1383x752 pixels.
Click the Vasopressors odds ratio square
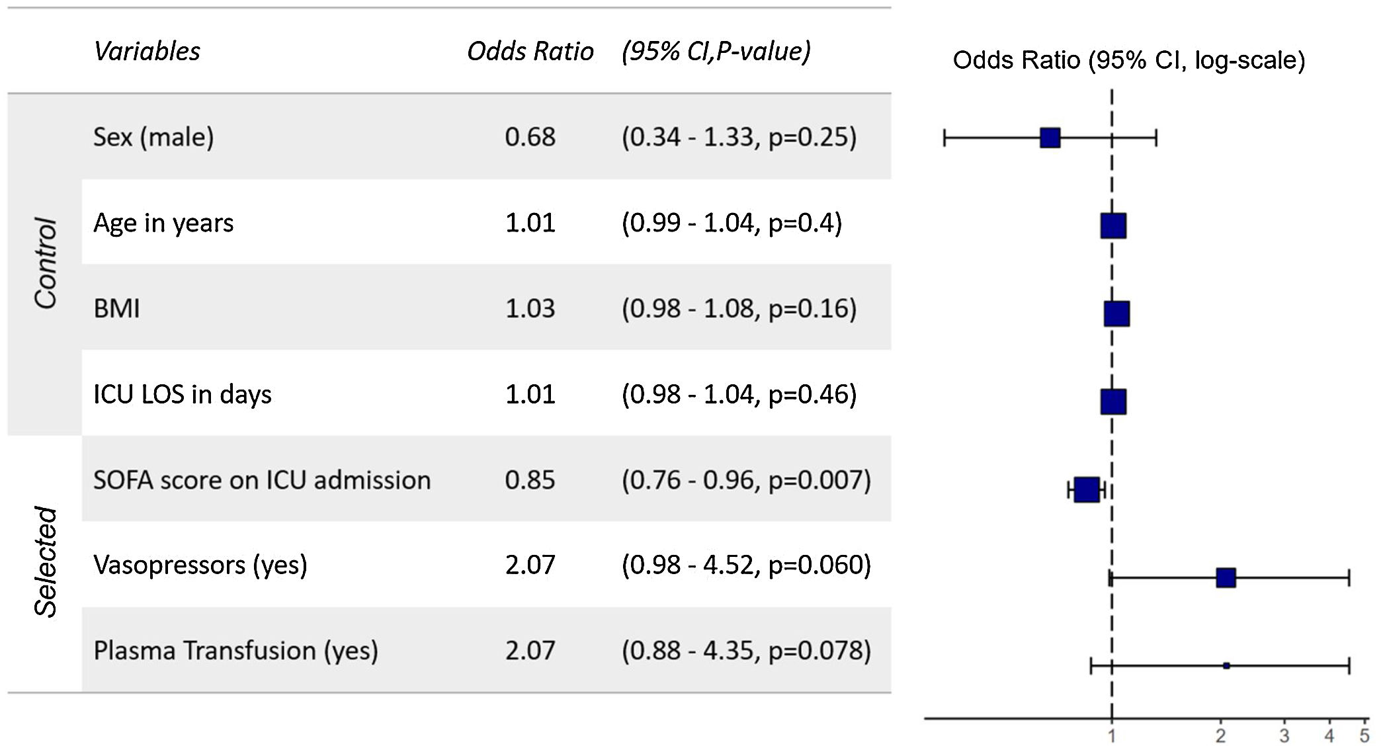[1226, 578]
